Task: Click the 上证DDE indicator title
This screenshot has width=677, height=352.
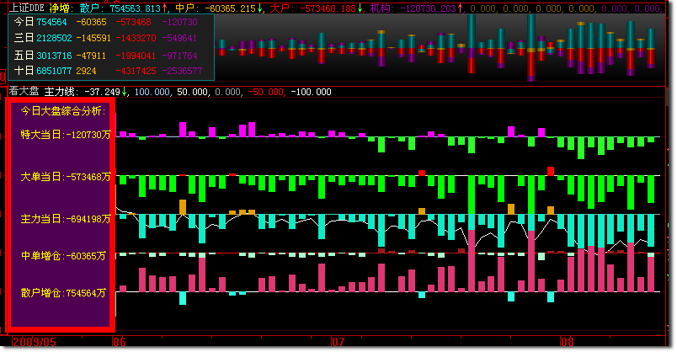Action: pyautogui.click(x=24, y=8)
